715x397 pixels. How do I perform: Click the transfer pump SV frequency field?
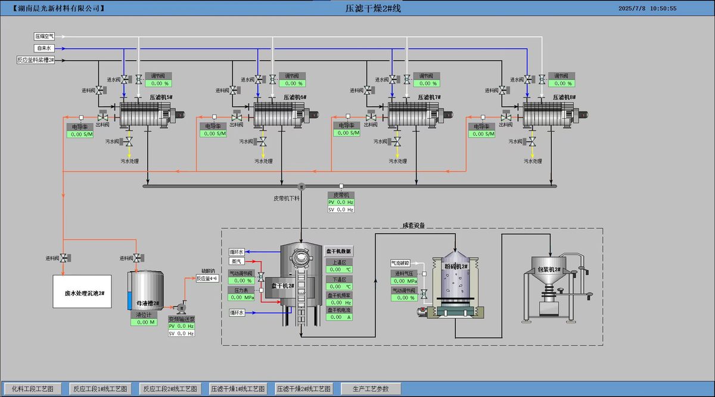click(x=181, y=333)
